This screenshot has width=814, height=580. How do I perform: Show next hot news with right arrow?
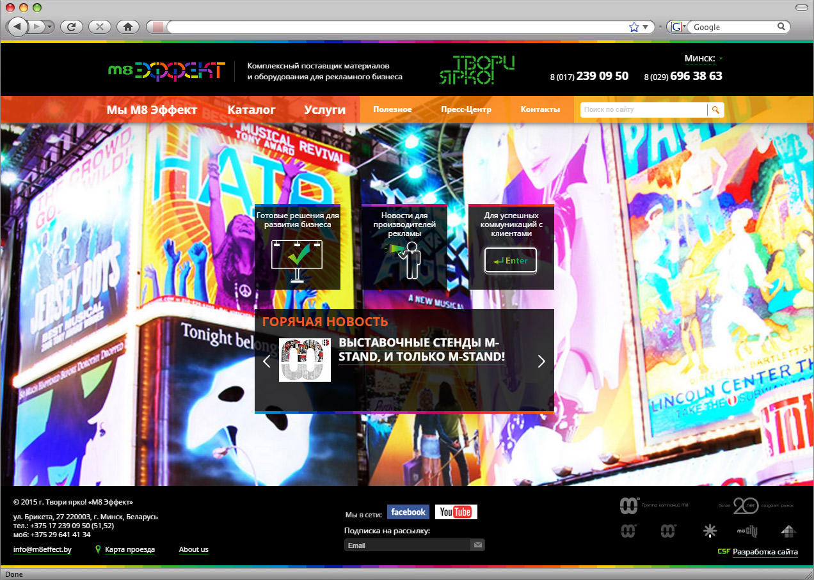pyautogui.click(x=541, y=361)
